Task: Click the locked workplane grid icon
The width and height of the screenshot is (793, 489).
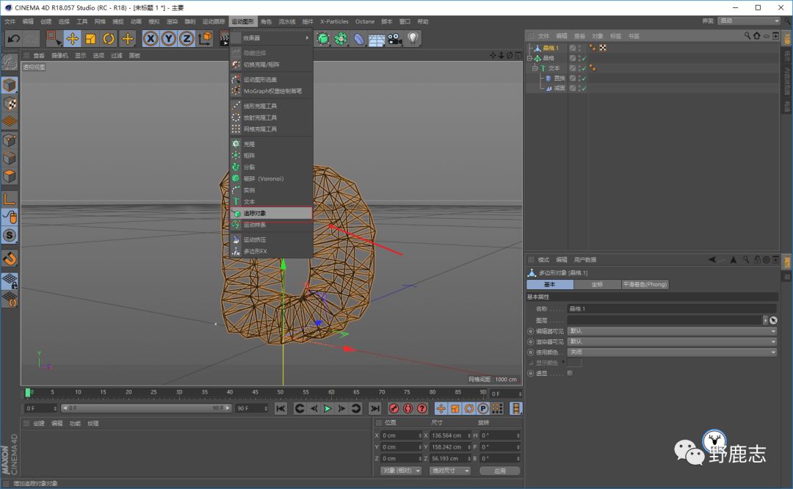Action: pos(9,280)
